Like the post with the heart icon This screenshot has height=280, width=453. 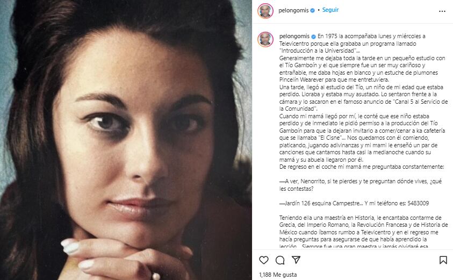[x=264, y=260]
